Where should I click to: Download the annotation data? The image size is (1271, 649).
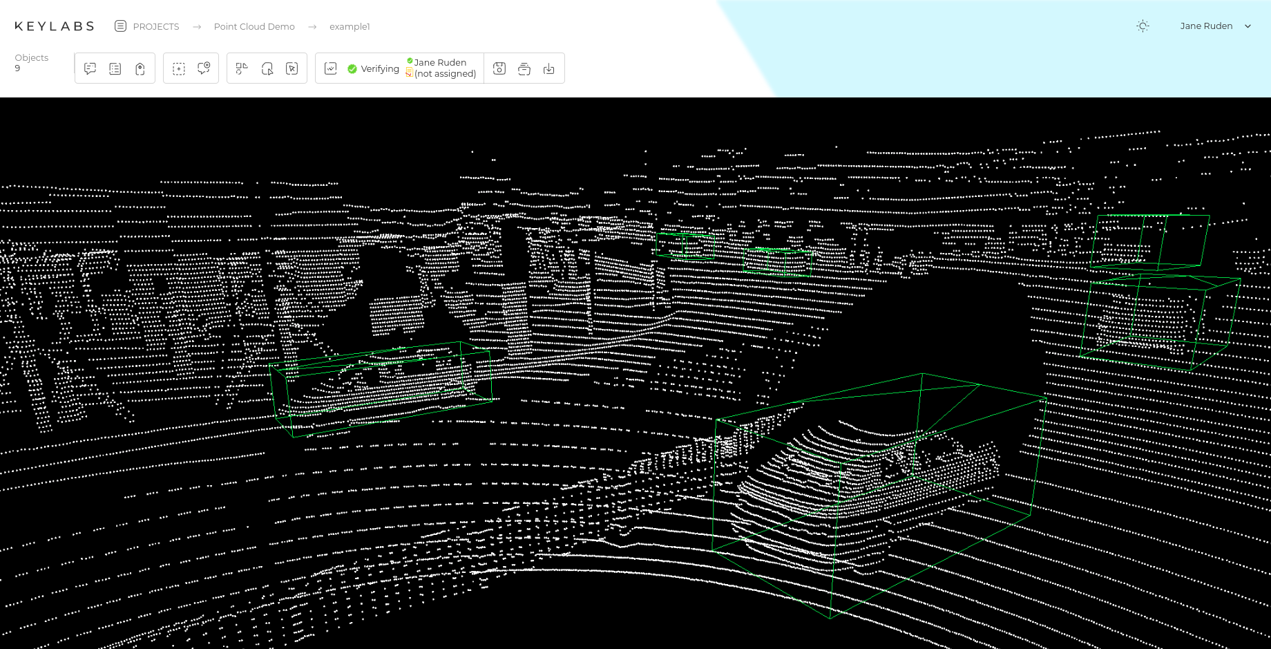pos(548,68)
